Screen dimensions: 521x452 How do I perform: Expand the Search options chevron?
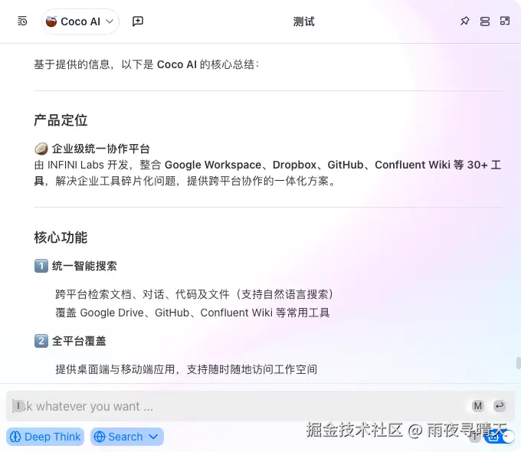153,437
